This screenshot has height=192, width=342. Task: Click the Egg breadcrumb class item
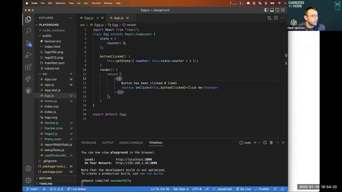coord(113,25)
